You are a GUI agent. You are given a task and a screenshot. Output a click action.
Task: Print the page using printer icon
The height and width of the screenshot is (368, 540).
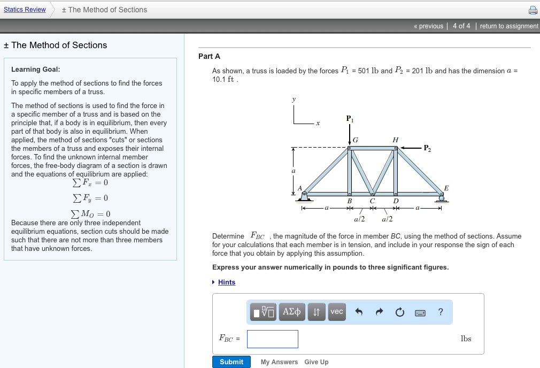[x=533, y=9]
